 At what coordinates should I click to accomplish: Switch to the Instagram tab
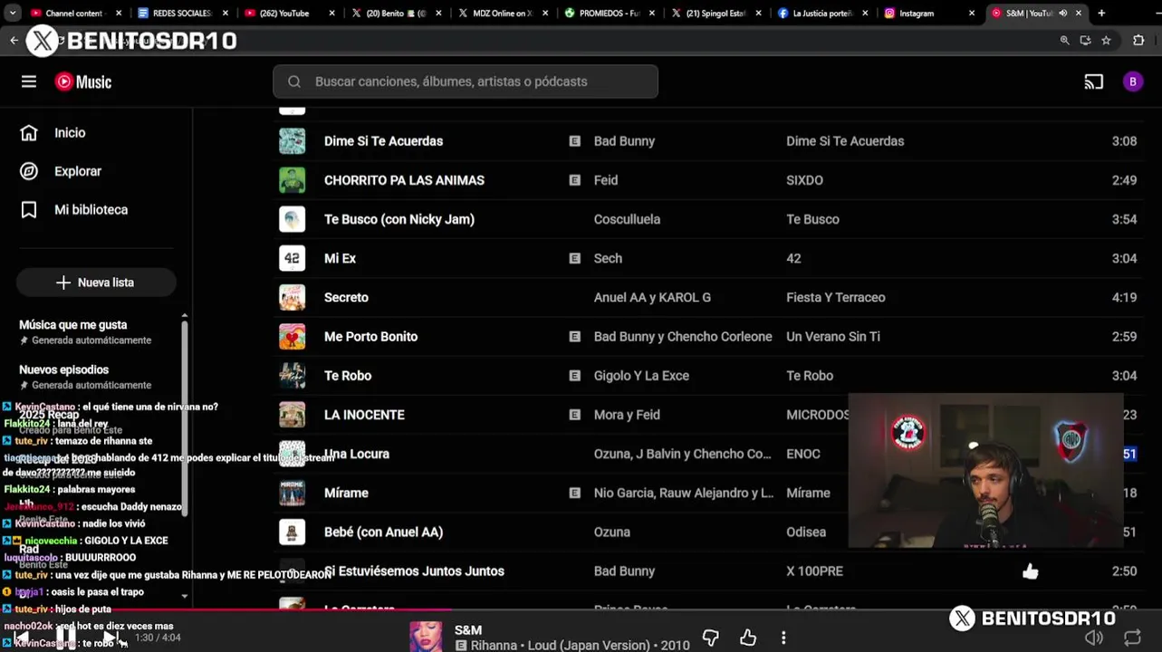pyautogui.click(x=928, y=14)
